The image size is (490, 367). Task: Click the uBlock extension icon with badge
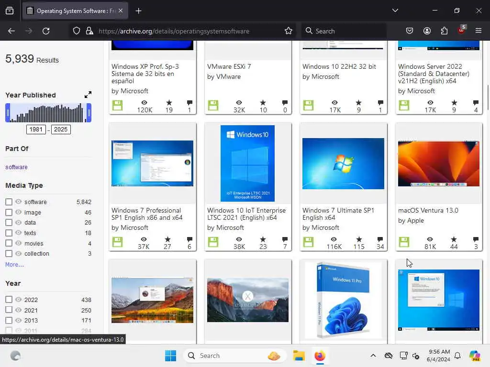pos(462,30)
